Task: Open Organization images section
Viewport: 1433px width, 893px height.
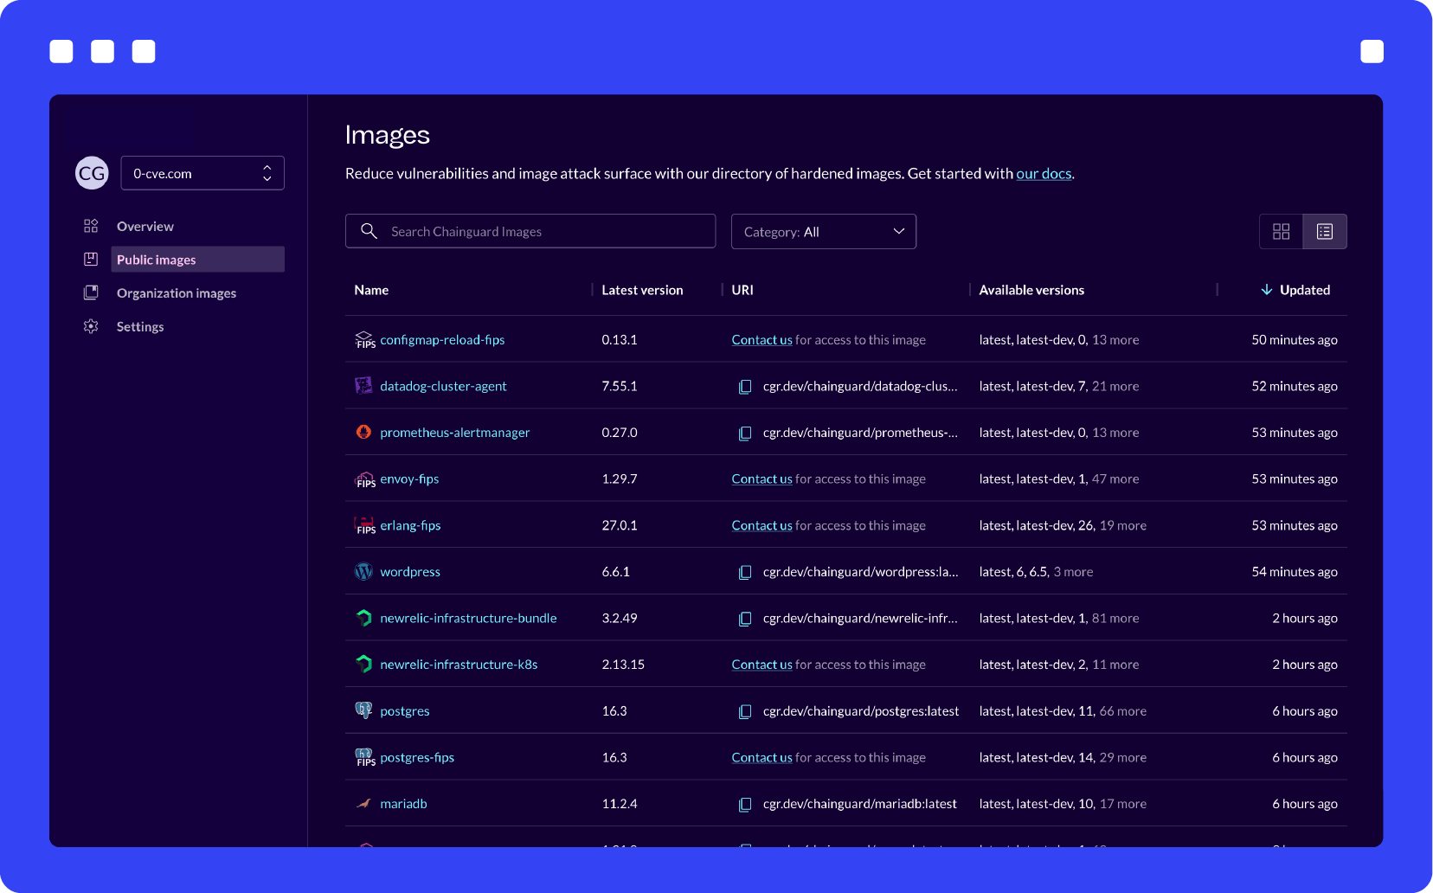Action: tap(177, 293)
